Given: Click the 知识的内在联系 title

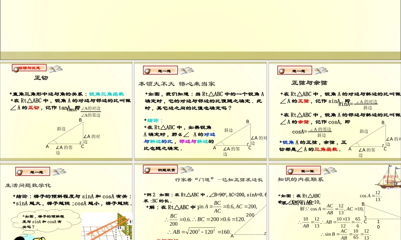Looking at the screenshot, I should [x=300, y=179].
